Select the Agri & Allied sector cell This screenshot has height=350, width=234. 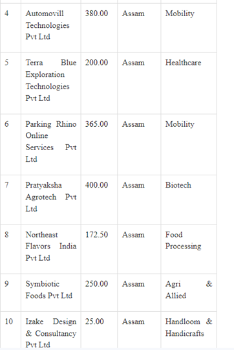189,292
